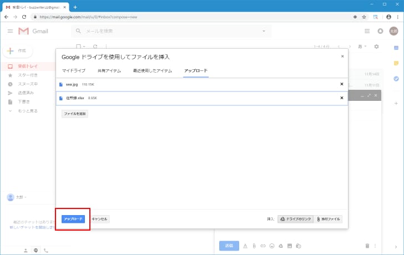Open input tools あ dropdown
This screenshot has width=404, height=255.
[x=362, y=47]
